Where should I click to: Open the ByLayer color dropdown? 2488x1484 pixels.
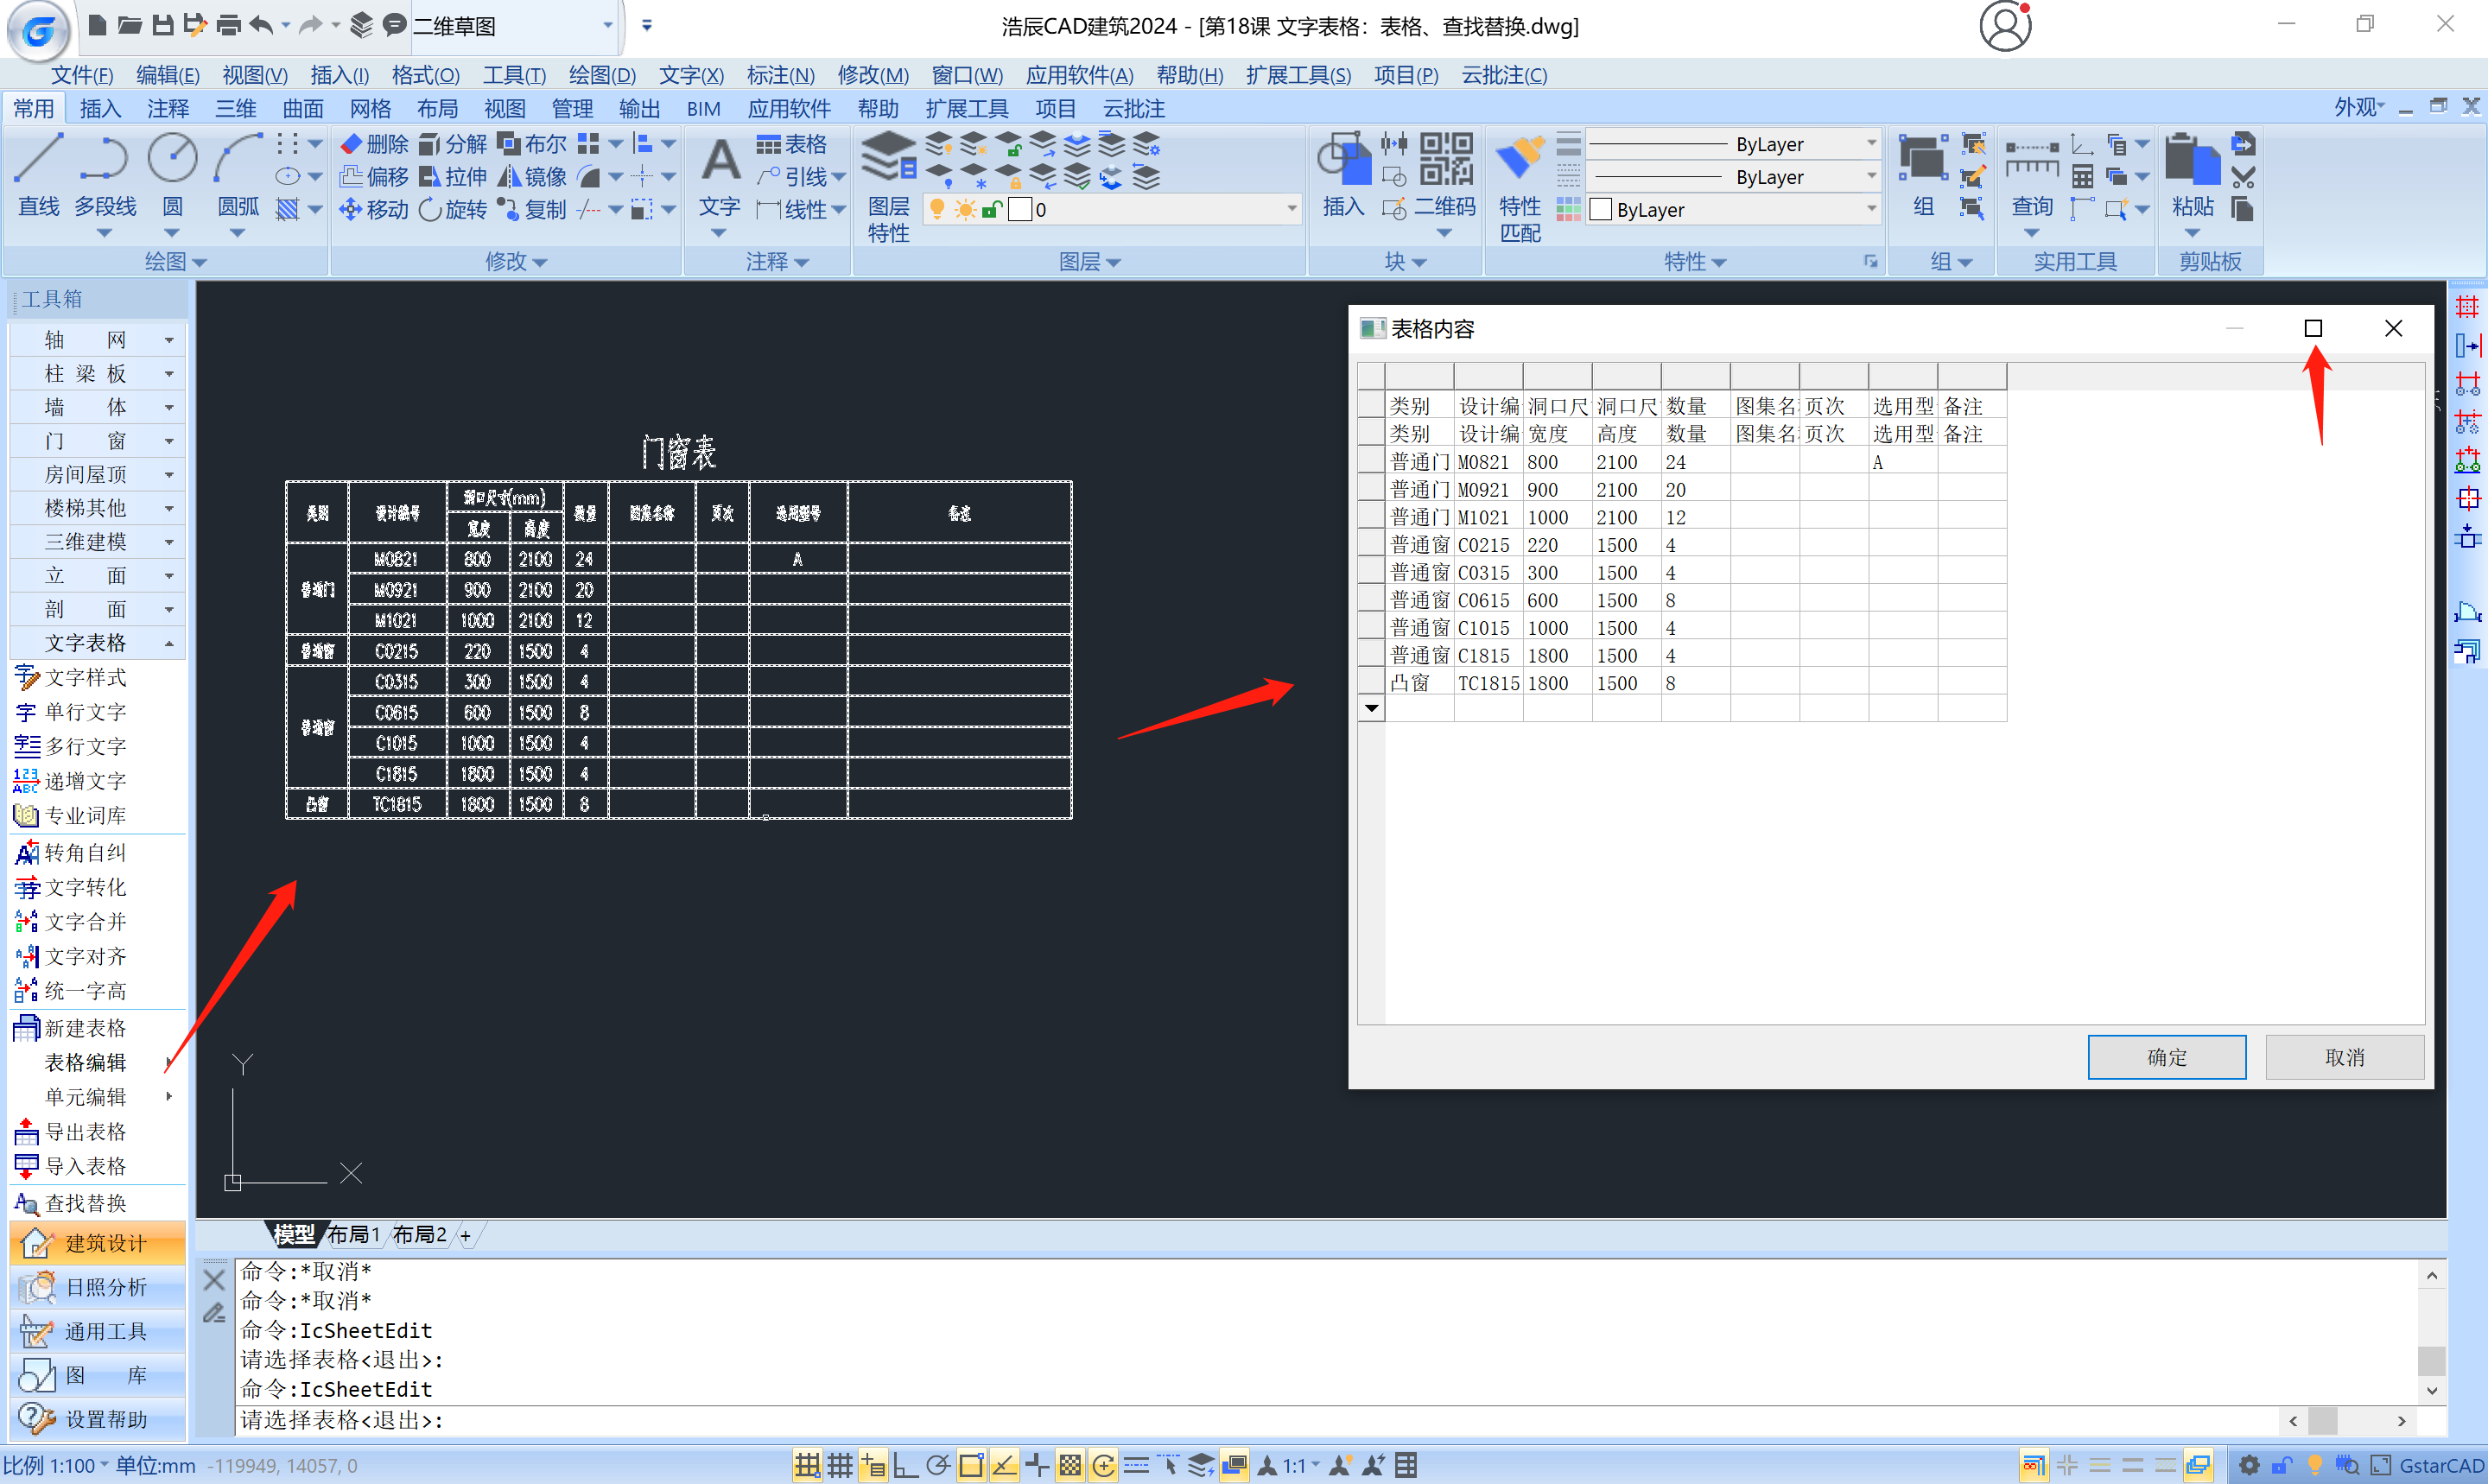pyautogui.click(x=1870, y=209)
